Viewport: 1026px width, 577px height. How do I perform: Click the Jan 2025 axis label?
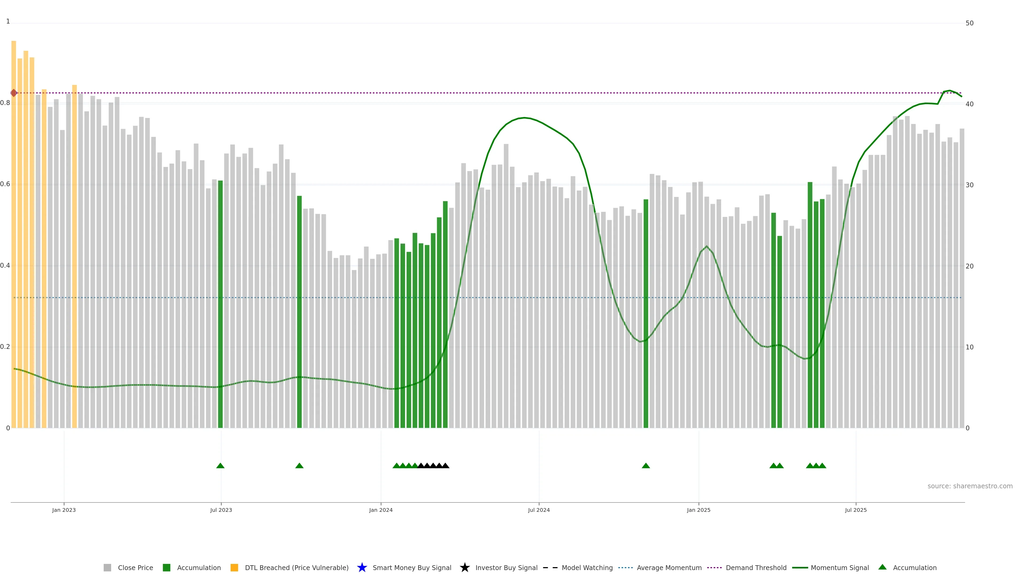(x=698, y=510)
